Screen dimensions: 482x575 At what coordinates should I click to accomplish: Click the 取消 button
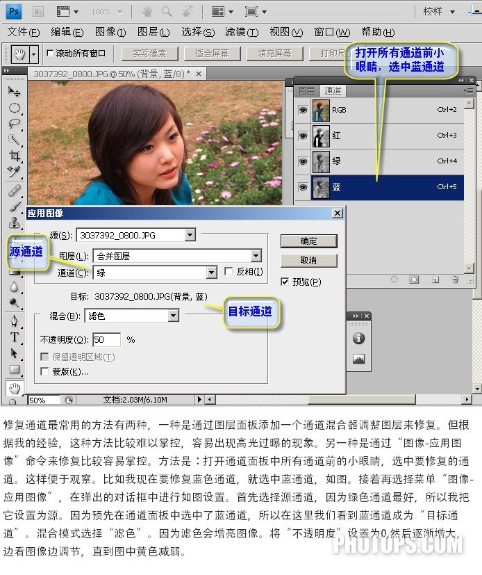(x=309, y=260)
